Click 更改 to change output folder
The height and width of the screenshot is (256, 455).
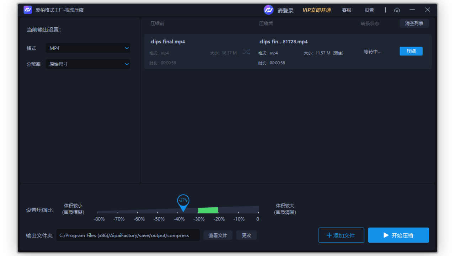(x=246, y=235)
